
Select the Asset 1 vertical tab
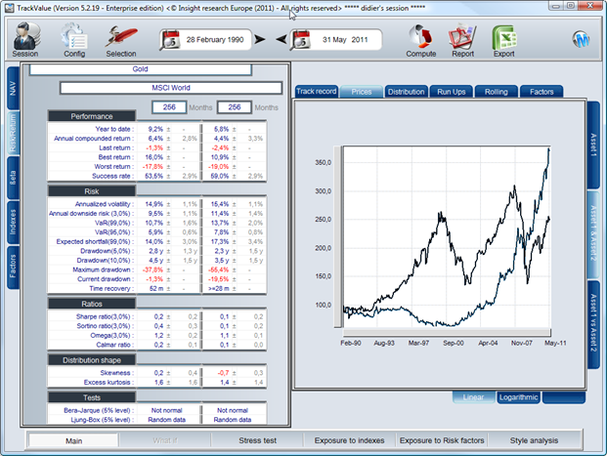[x=593, y=145]
